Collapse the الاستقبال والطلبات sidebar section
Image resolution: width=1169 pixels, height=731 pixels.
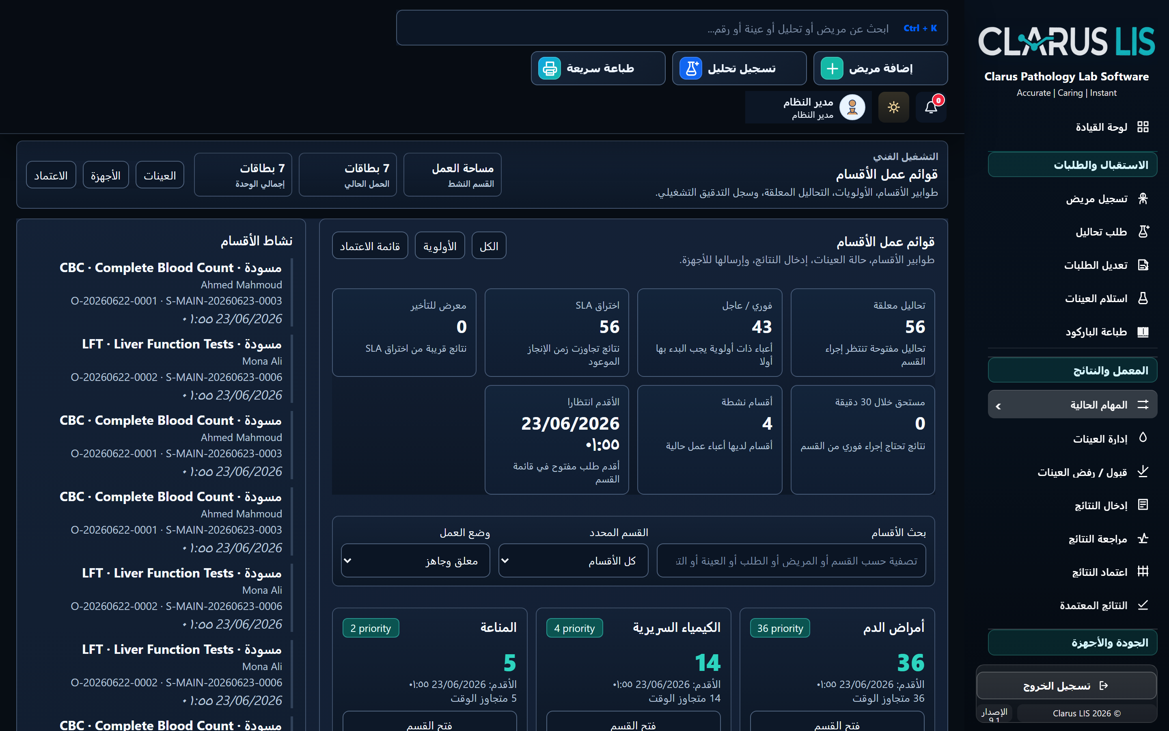(1072, 165)
